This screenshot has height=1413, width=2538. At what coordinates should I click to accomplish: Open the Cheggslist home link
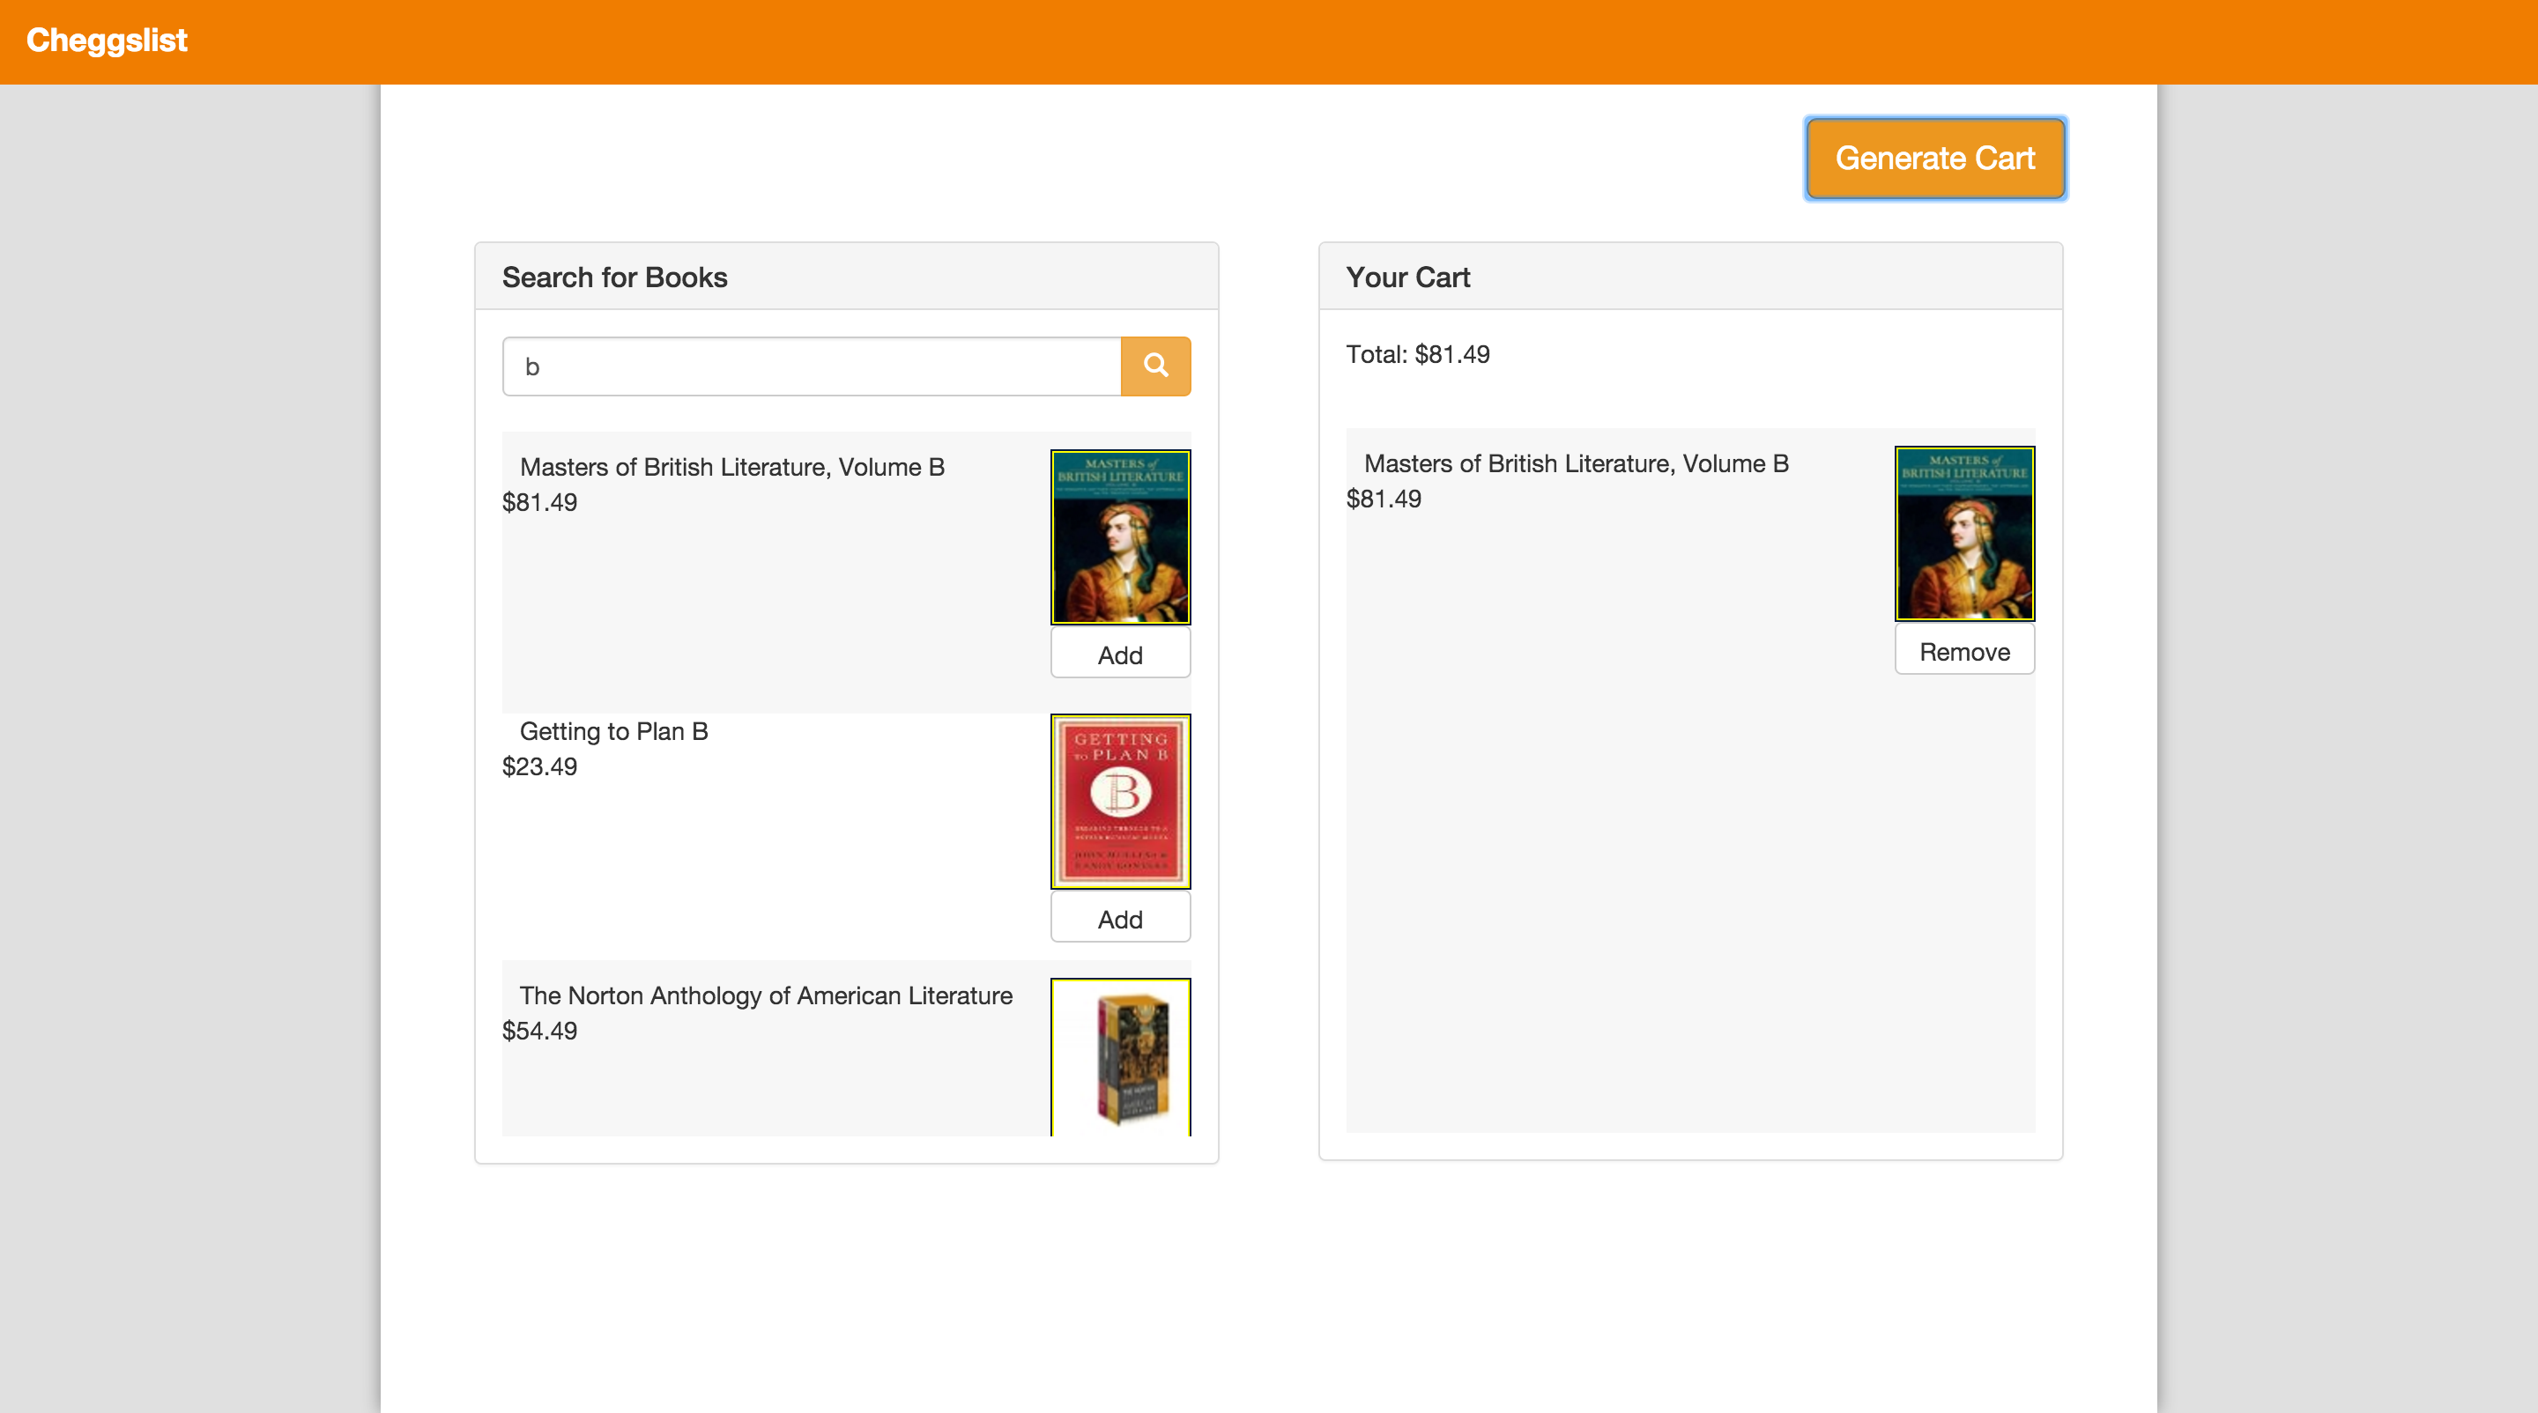[x=107, y=41]
